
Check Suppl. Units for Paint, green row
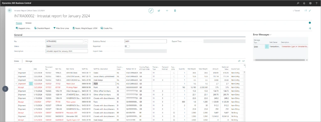click(174, 102)
